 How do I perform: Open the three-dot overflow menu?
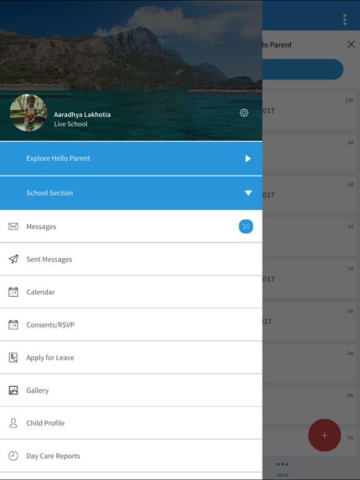coord(345,19)
